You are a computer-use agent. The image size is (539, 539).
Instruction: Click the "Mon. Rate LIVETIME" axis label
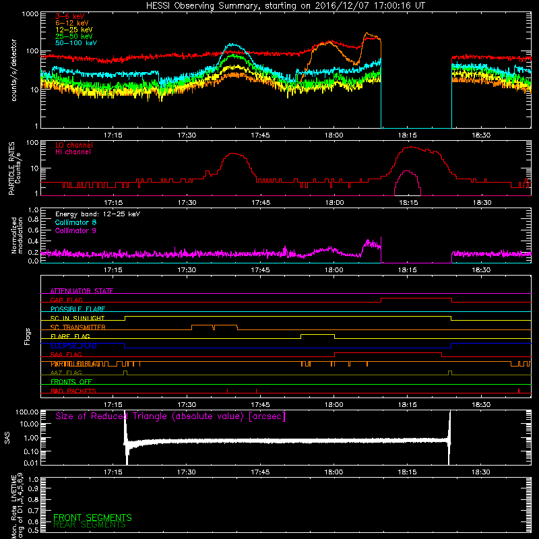pos(13,506)
